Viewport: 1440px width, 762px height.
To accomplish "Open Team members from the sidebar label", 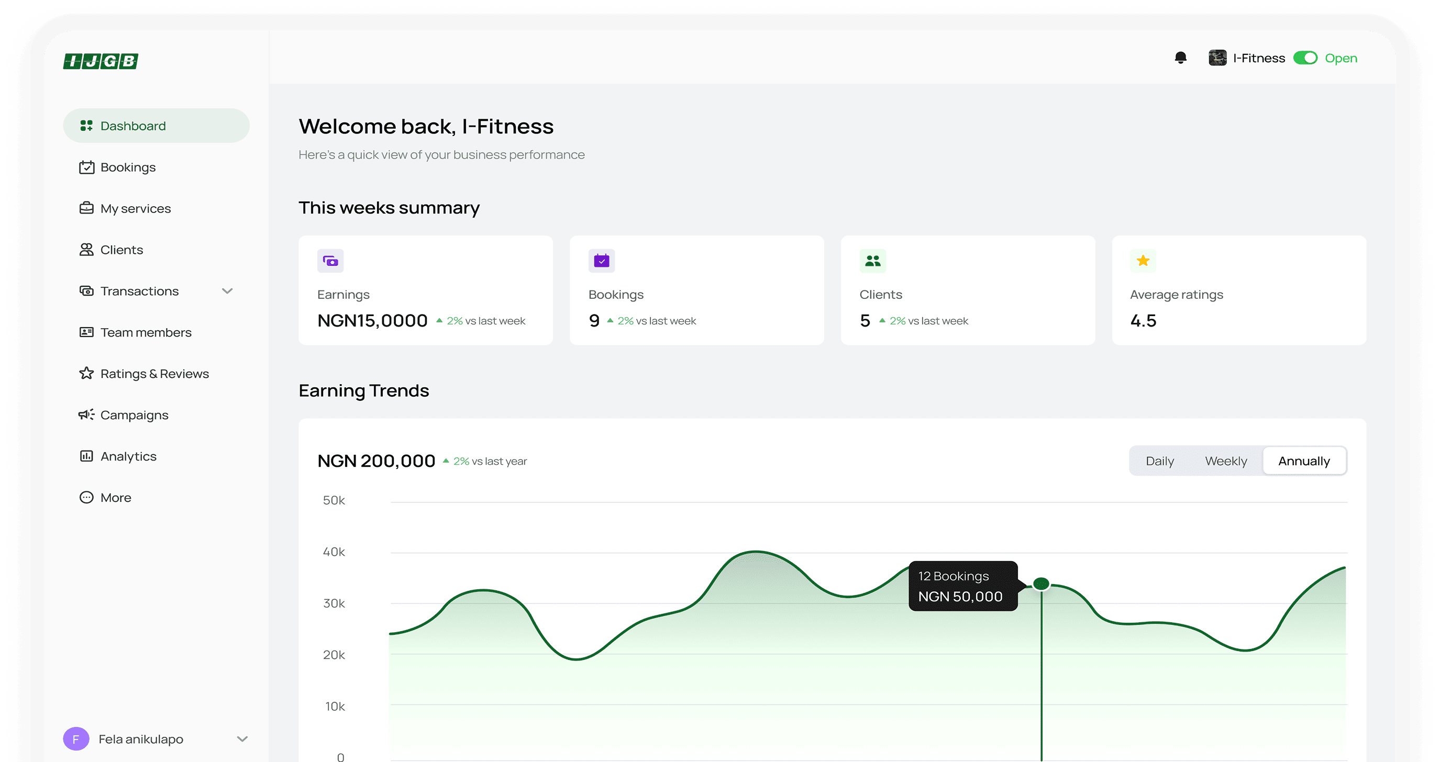I will (x=146, y=332).
